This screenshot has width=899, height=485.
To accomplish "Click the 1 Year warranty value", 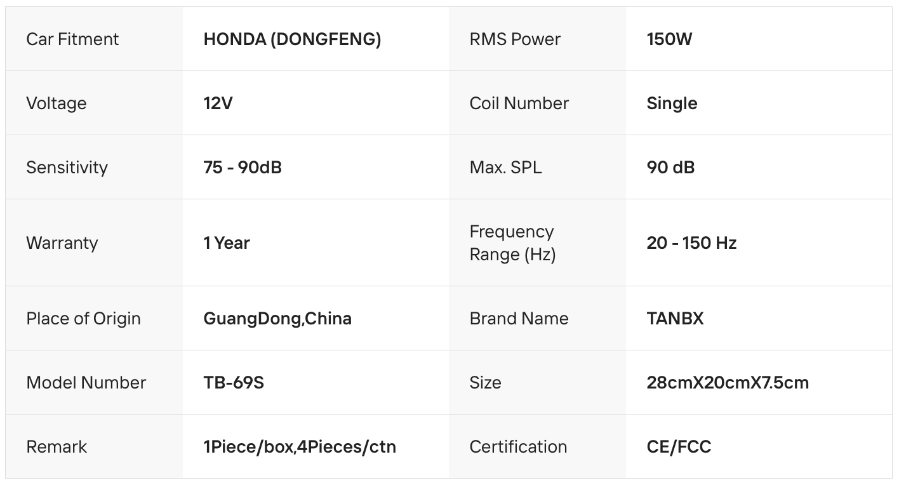I will pyautogui.click(x=227, y=243).
